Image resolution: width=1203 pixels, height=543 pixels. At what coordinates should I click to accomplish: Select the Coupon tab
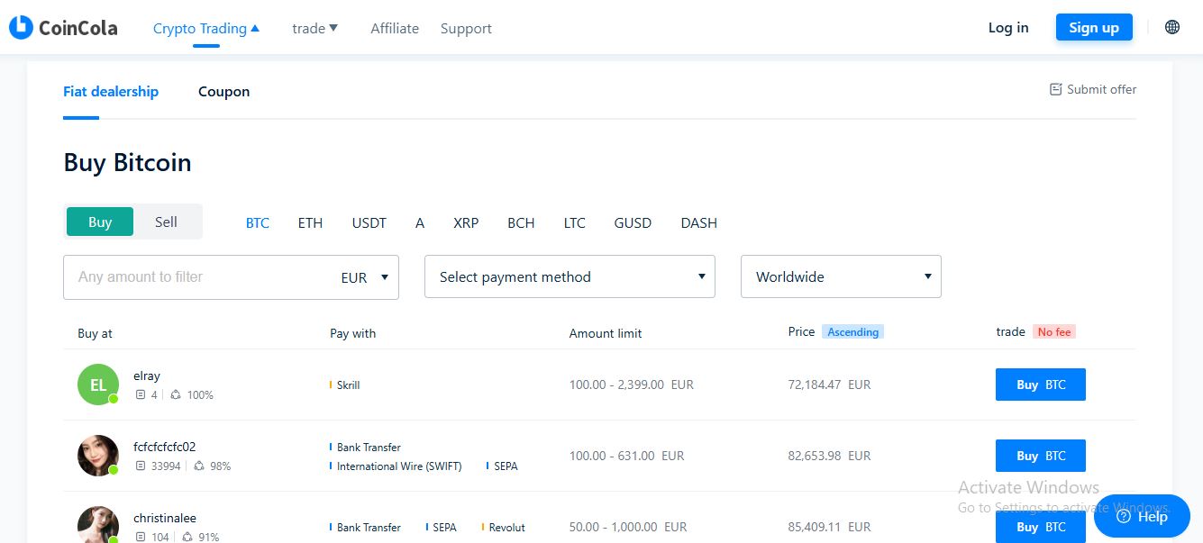click(224, 91)
